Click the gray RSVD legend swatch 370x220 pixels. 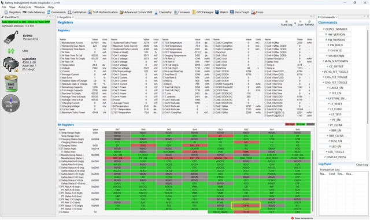(310, 124)
